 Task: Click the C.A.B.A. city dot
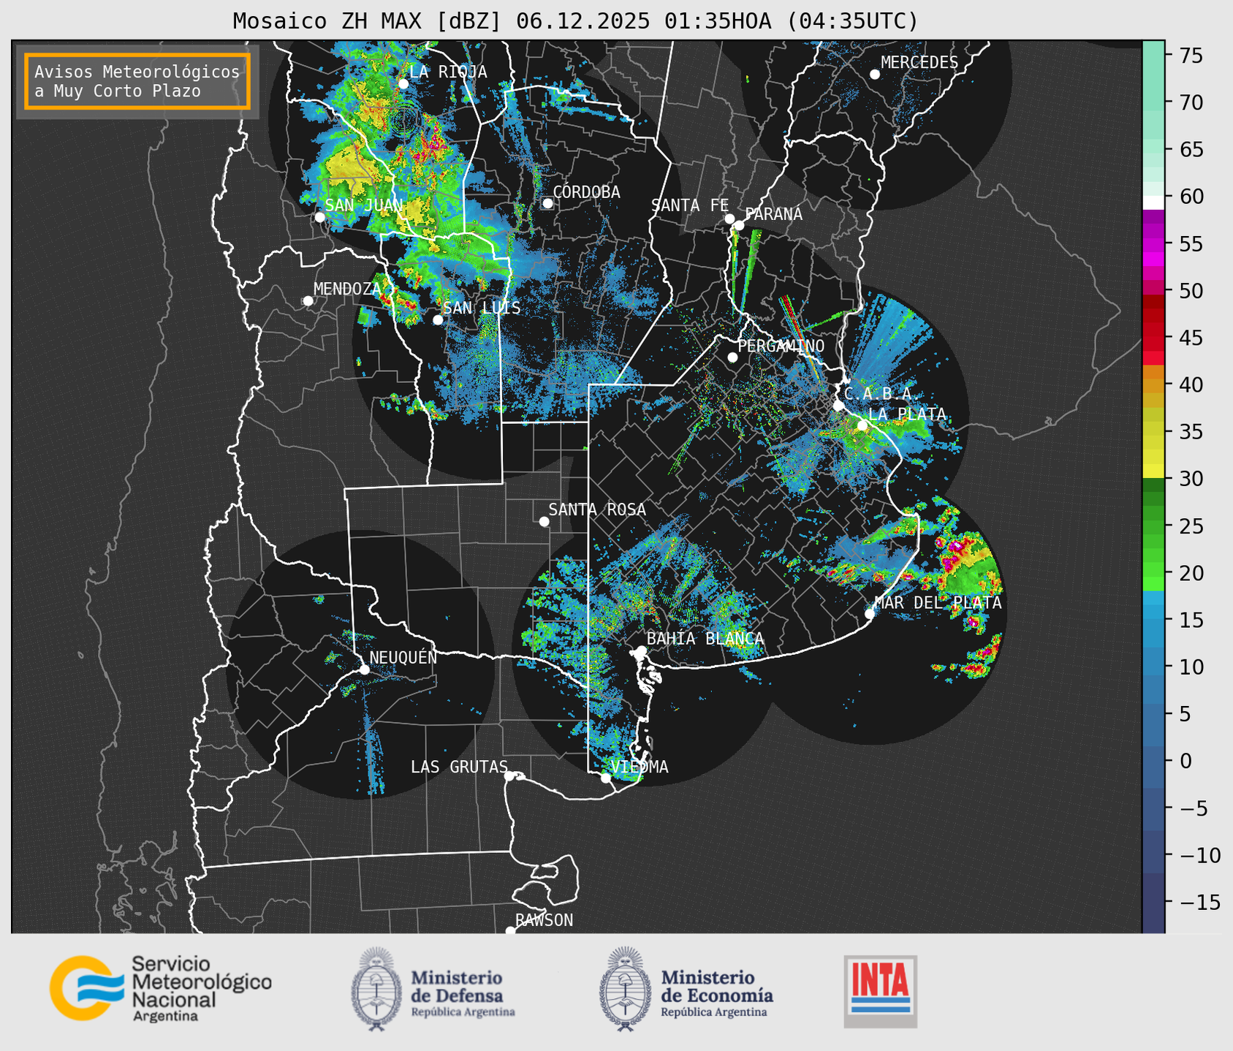[x=838, y=406]
